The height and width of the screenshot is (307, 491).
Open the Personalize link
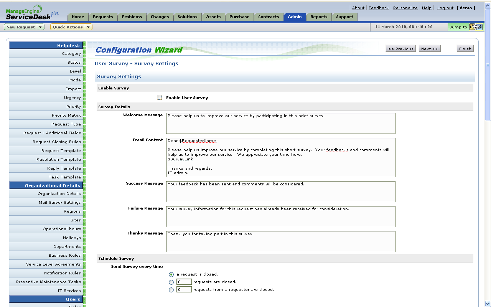point(405,8)
